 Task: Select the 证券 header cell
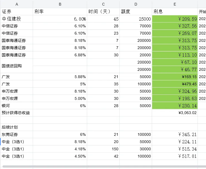coord(17,12)
